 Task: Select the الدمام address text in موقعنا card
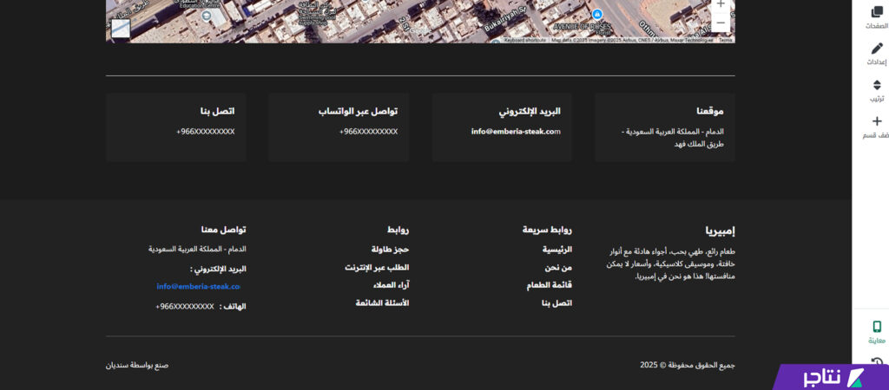tap(673, 138)
